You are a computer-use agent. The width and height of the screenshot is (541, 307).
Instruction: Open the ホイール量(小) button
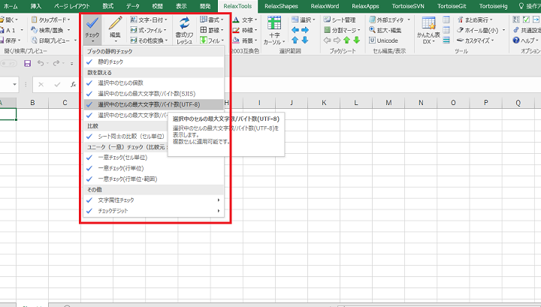coord(481,30)
